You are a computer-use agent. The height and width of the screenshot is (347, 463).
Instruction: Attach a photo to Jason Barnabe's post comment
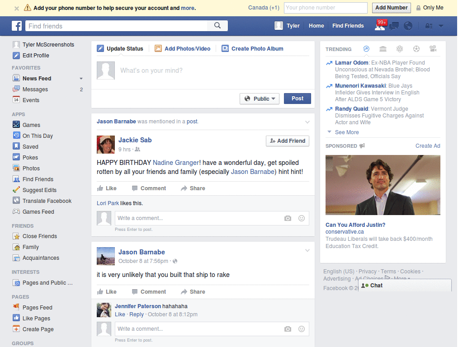pos(288,329)
